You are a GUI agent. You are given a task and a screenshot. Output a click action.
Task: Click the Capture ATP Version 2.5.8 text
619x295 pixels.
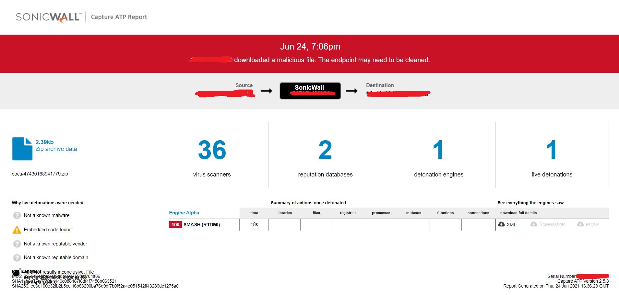tap(583, 281)
